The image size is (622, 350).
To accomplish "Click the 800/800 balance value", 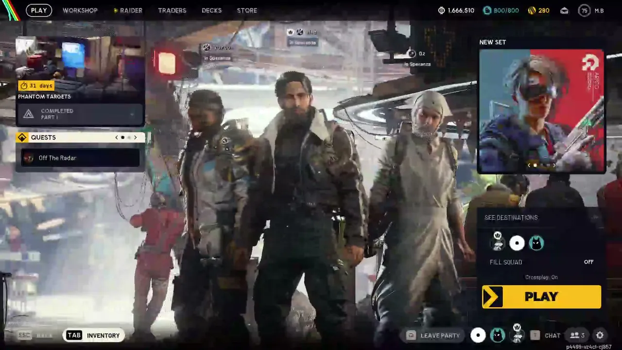I will point(506,10).
